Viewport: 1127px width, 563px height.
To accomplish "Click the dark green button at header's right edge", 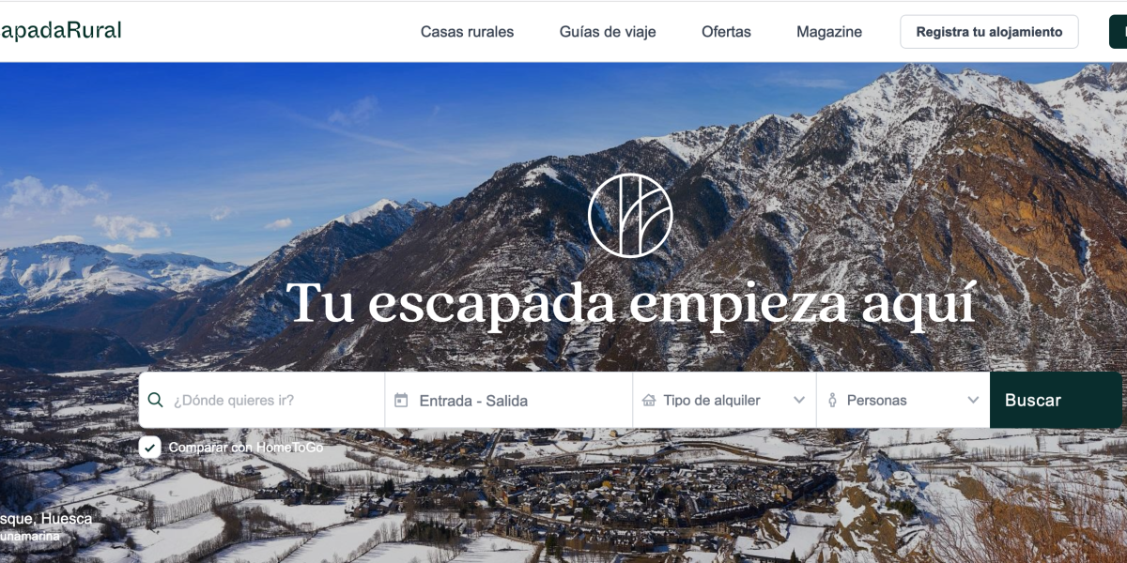I will pos(1118,32).
